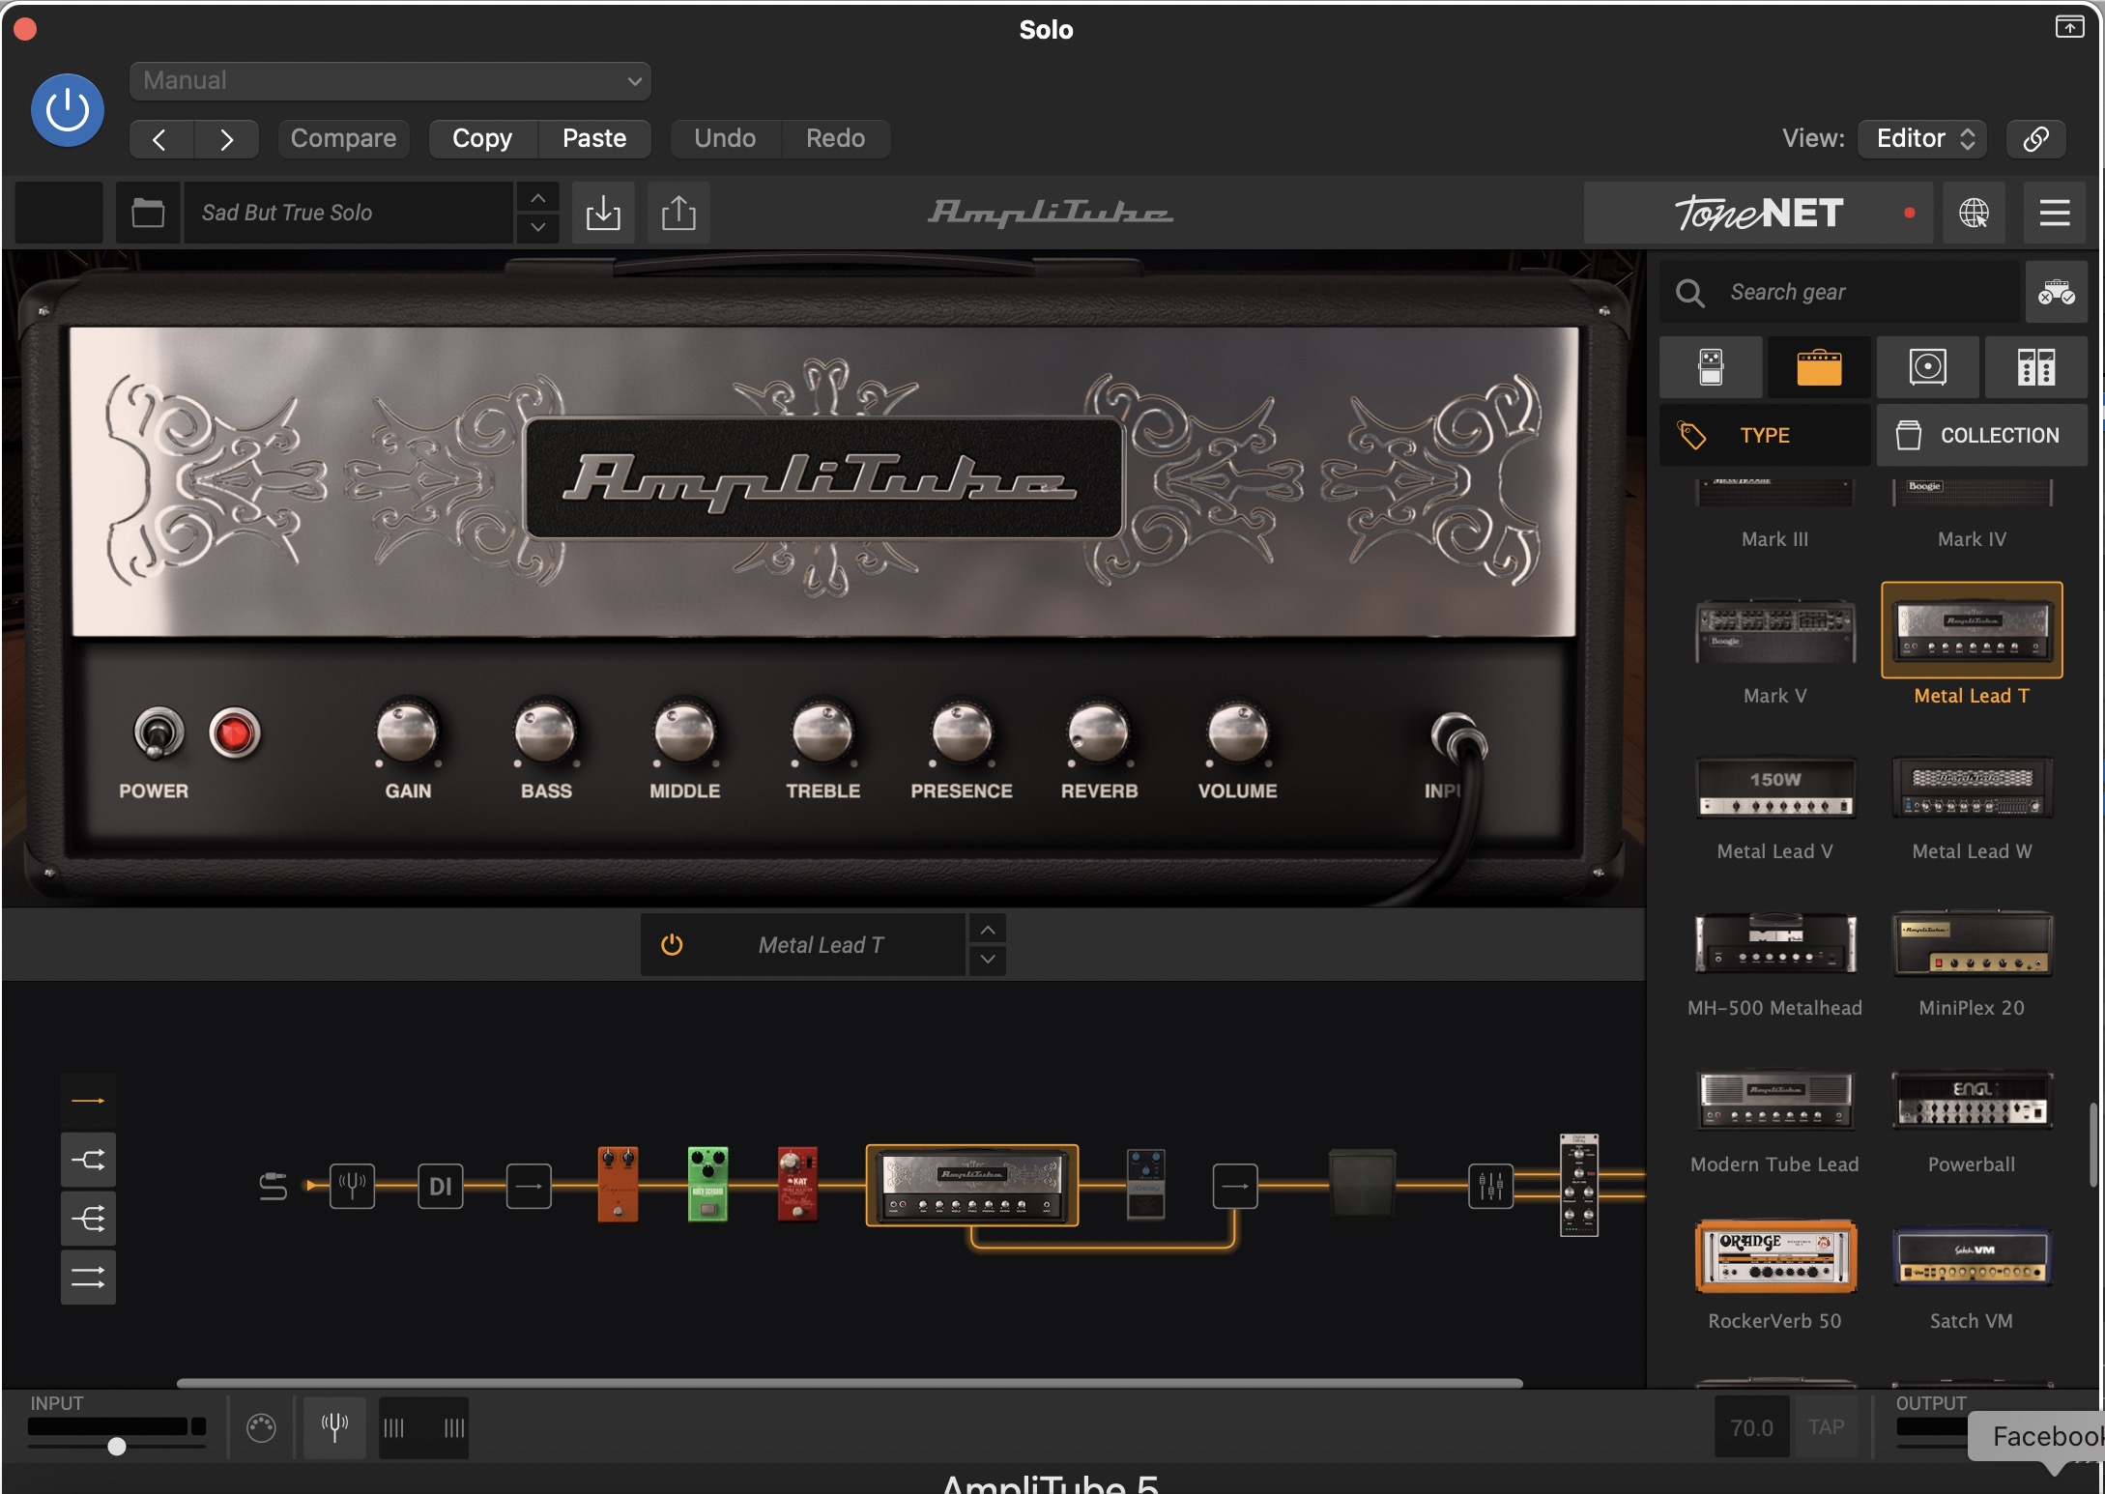Click the Compare button
This screenshot has width=2105, height=1494.
(x=343, y=139)
